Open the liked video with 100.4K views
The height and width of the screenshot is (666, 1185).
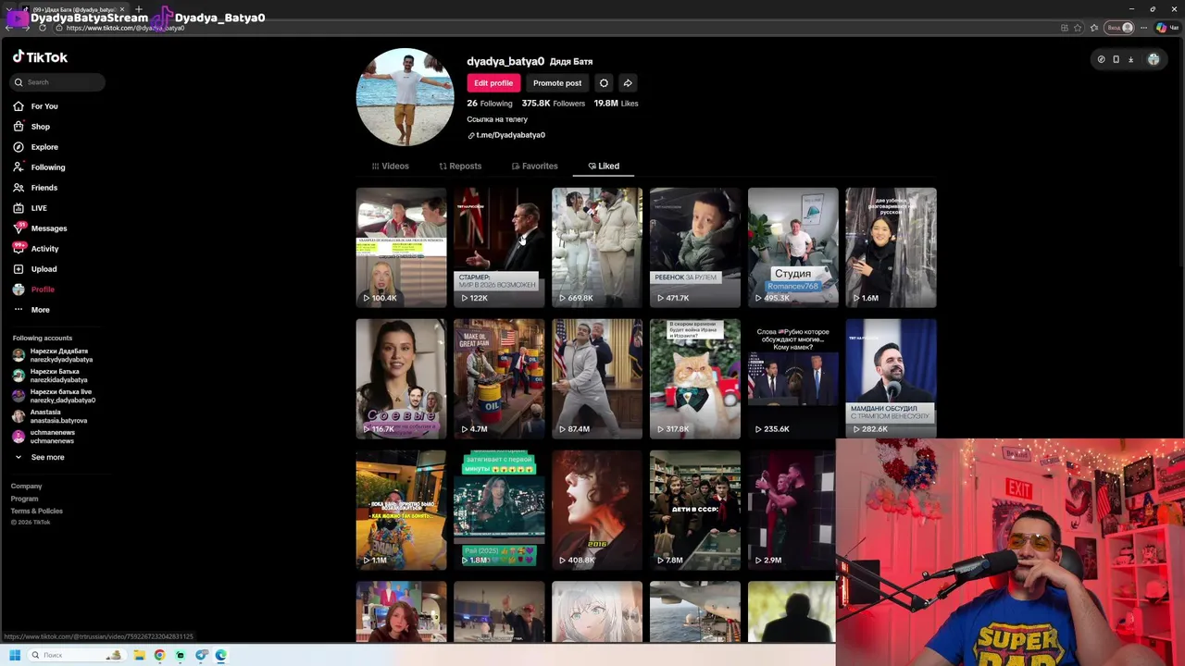pyautogui.click(x=401, y=247)
